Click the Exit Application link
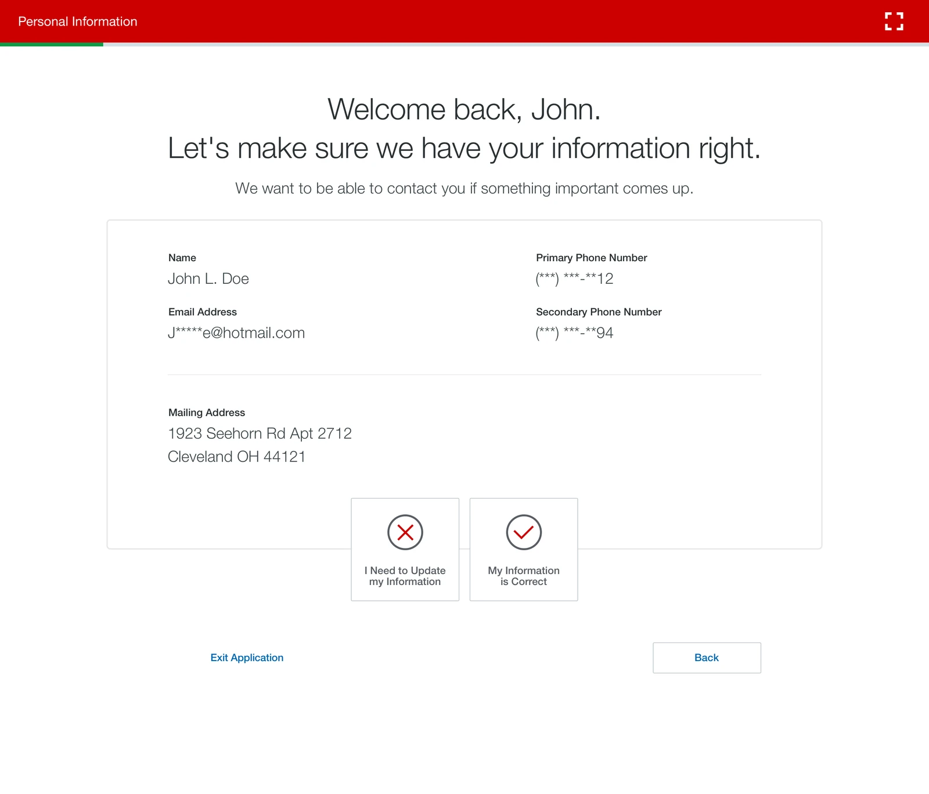 point(247,658)
